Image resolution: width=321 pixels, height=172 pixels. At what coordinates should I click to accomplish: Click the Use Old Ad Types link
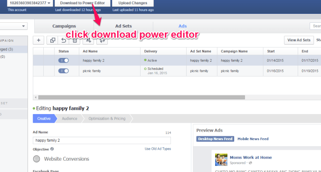coord(158,149)
